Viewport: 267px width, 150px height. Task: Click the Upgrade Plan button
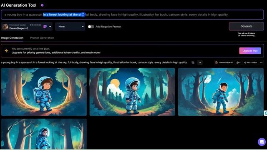250,51
